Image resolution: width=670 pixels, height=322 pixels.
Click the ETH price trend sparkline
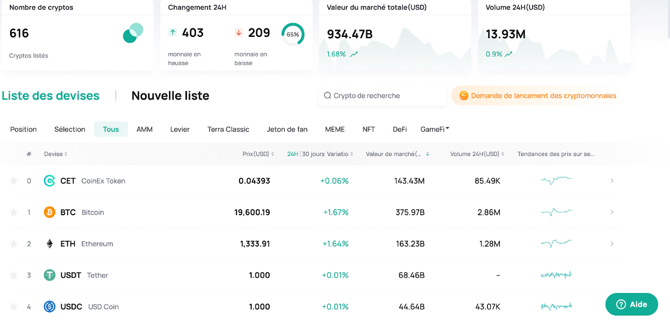click(556, 243)
